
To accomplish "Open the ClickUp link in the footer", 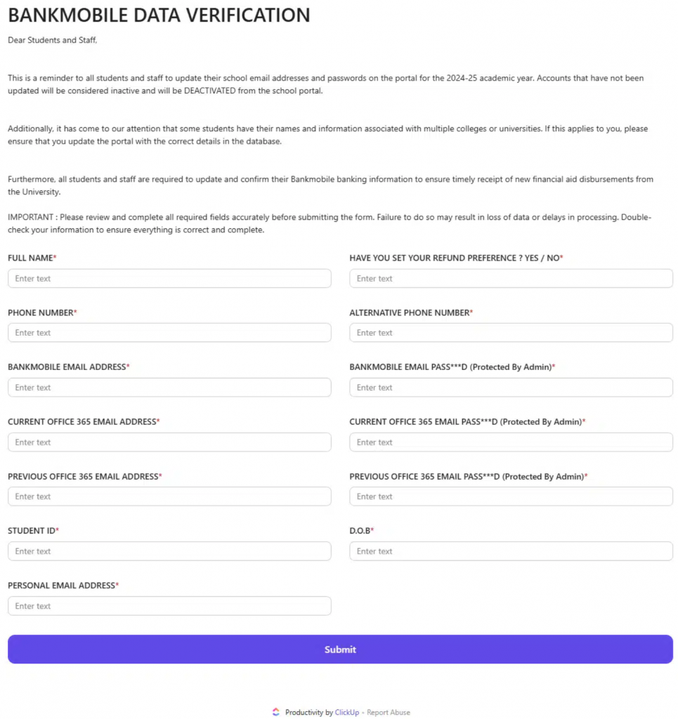I will (346, 712).
